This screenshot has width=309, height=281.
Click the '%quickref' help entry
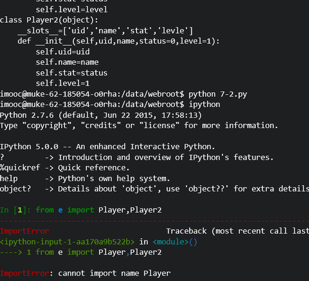coord(20,168)
